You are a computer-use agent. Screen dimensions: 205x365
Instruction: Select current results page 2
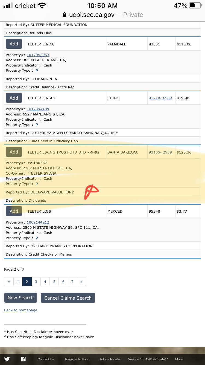click(27, 282)
